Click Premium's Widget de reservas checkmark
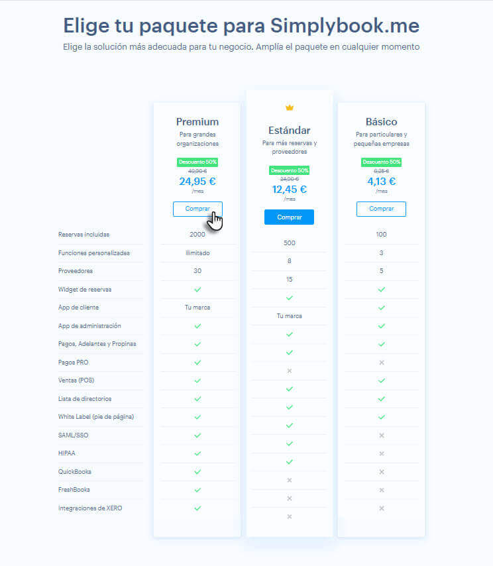Image resolution: width=493 pixels, height=566 pixels. point(197,289)
